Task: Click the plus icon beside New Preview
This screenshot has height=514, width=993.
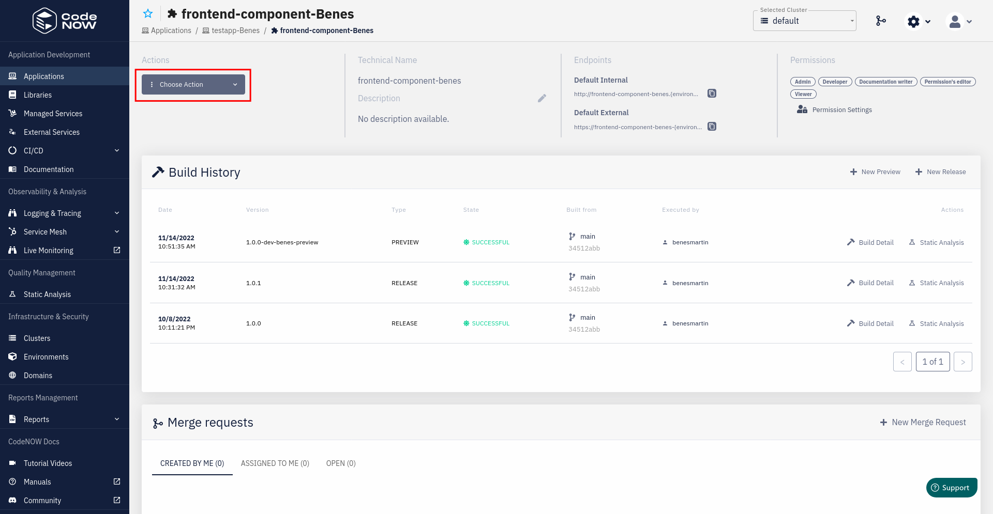Action: click(x=853, y=172)
